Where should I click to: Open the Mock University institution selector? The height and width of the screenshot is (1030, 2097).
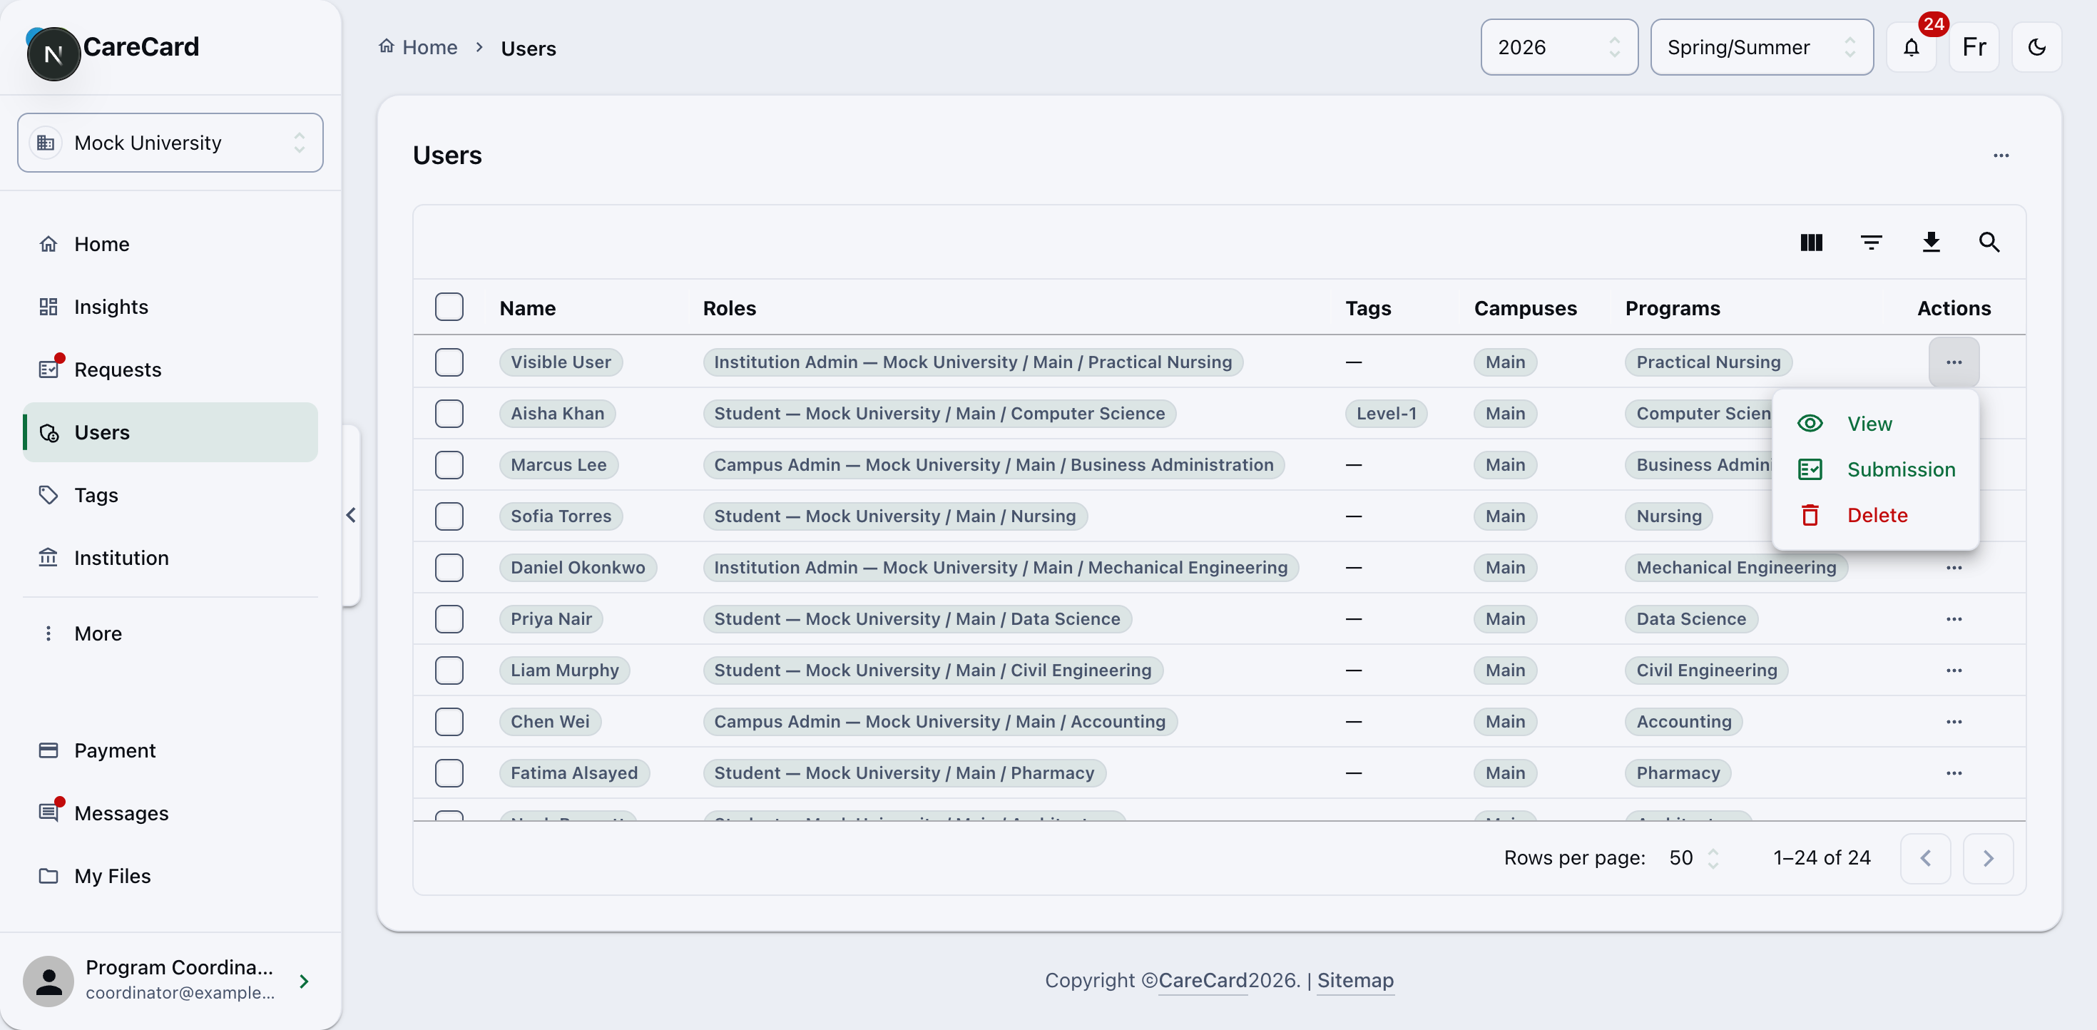170,143
